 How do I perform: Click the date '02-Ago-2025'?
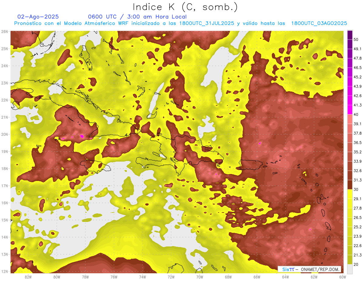pos(38,17)
